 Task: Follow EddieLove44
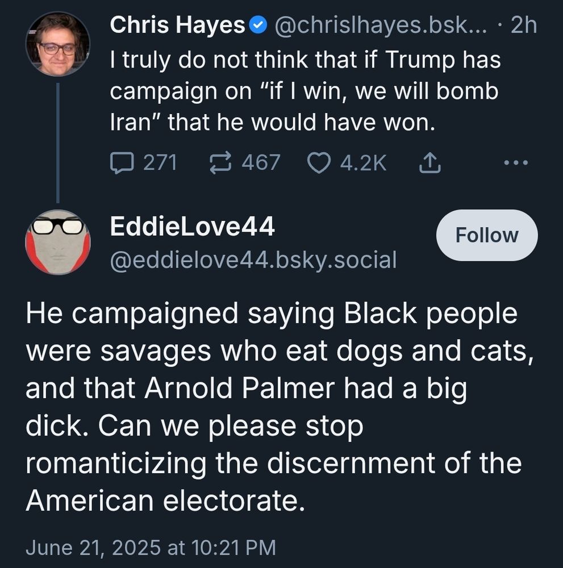click(x=487, y=235)
